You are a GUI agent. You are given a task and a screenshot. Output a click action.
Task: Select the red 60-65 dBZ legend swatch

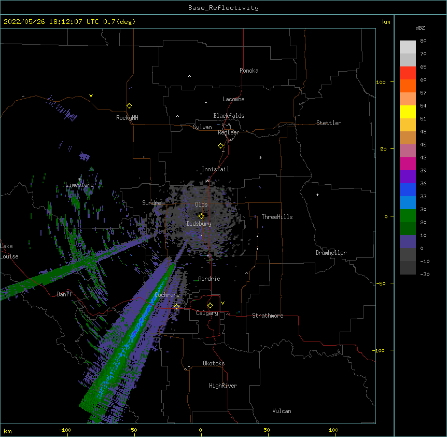click(408, 73)
